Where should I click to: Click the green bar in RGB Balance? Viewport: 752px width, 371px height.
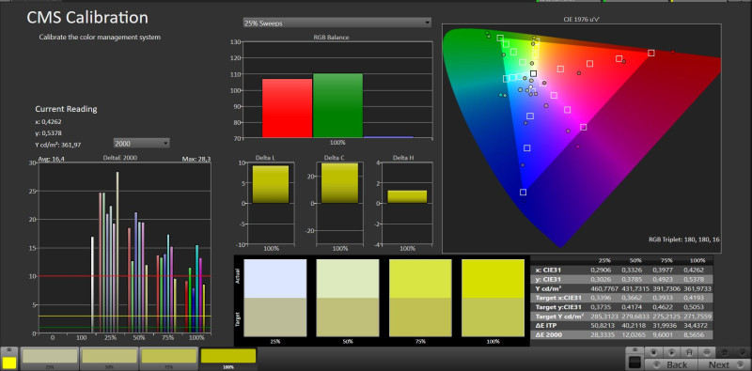337,105
